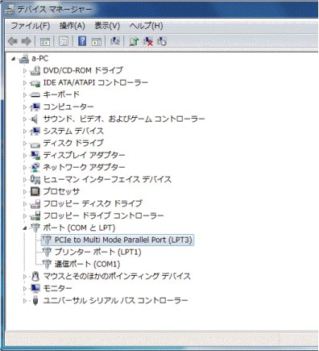Viewport: 319px width, 351px height.
Task: Click the floppy drive controller icon
Action: click(35, 215)
